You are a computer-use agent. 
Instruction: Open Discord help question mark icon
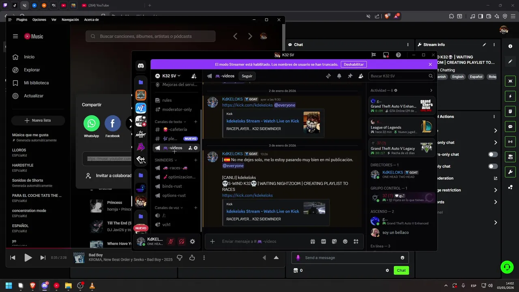pyautogui.click(x=399, y=55)
